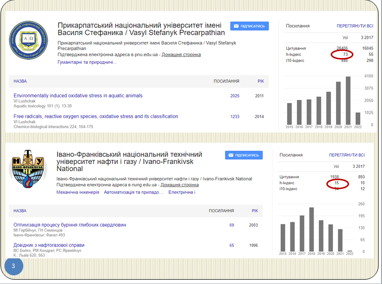
Task: Sort the Ivano-Frankivsk publications by РІК
Action: [x=255, y=211]
